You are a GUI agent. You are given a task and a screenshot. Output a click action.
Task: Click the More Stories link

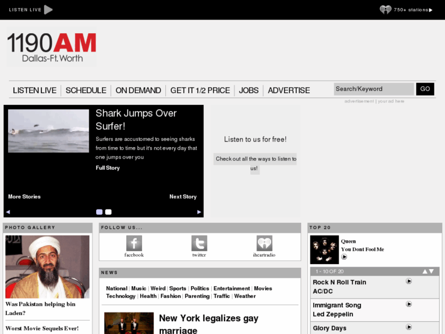click(24, 197)
